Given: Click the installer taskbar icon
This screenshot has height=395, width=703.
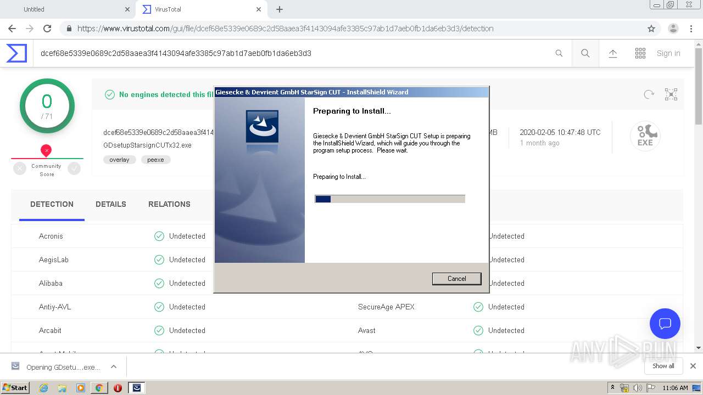Looking at the screenshot, I should [x=137, y=387].
